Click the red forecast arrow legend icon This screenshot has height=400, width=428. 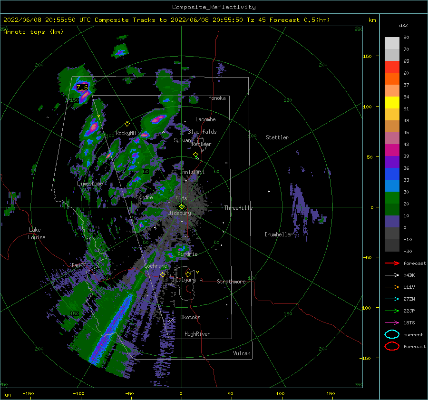point(392,263)
